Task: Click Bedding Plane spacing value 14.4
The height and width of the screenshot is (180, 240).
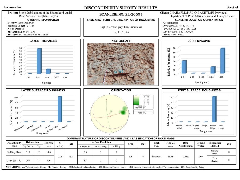Action: [x=49, y=152]
